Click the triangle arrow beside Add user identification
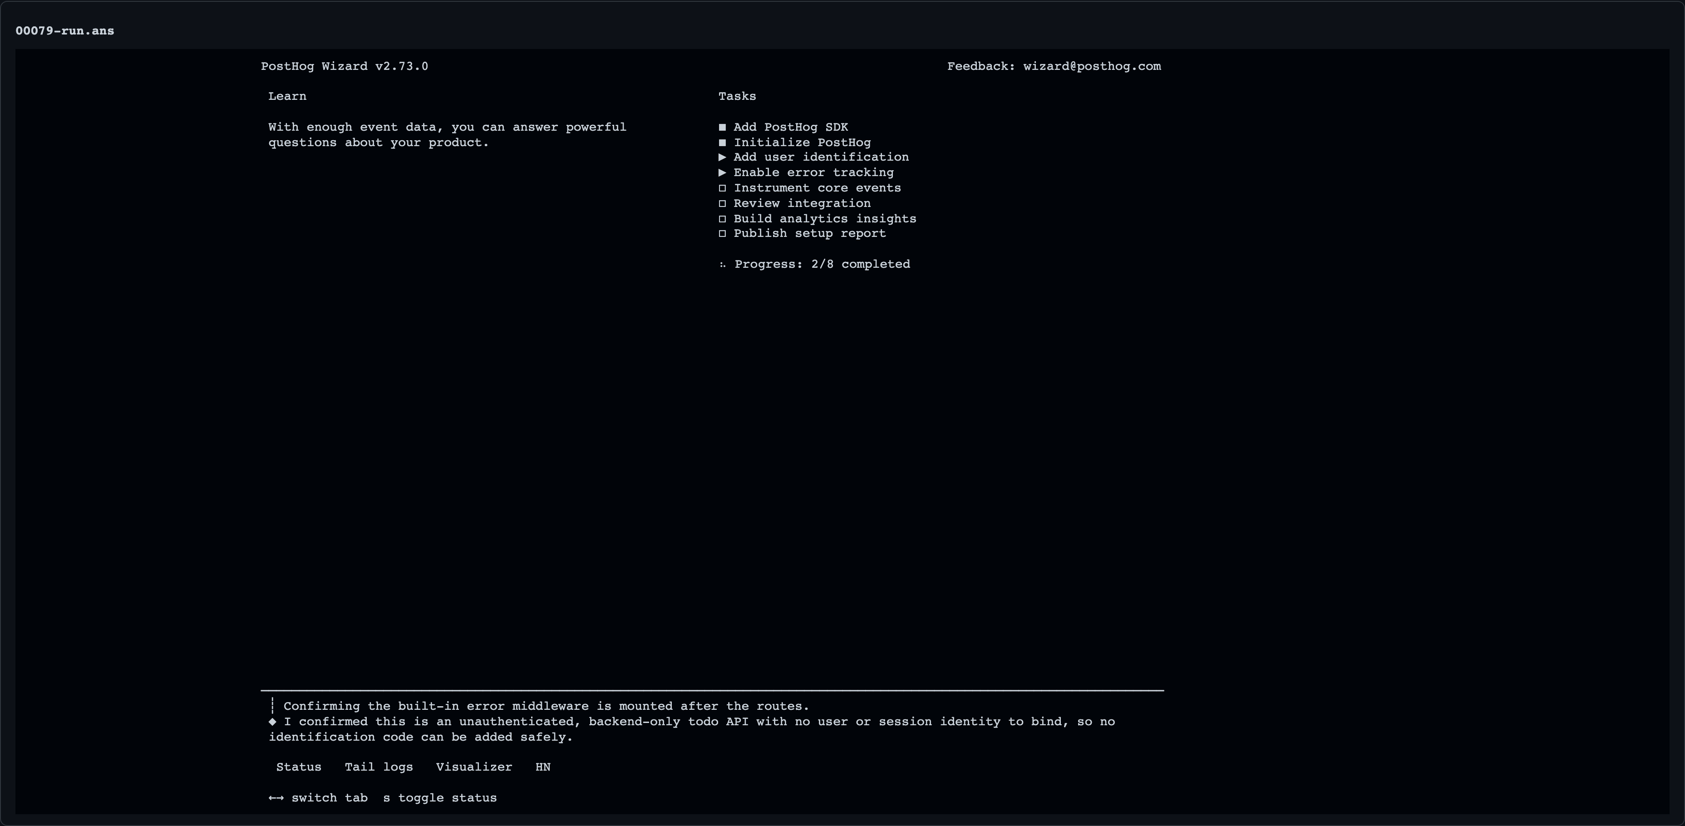The image size is (1685, 826). click(722, 157)
